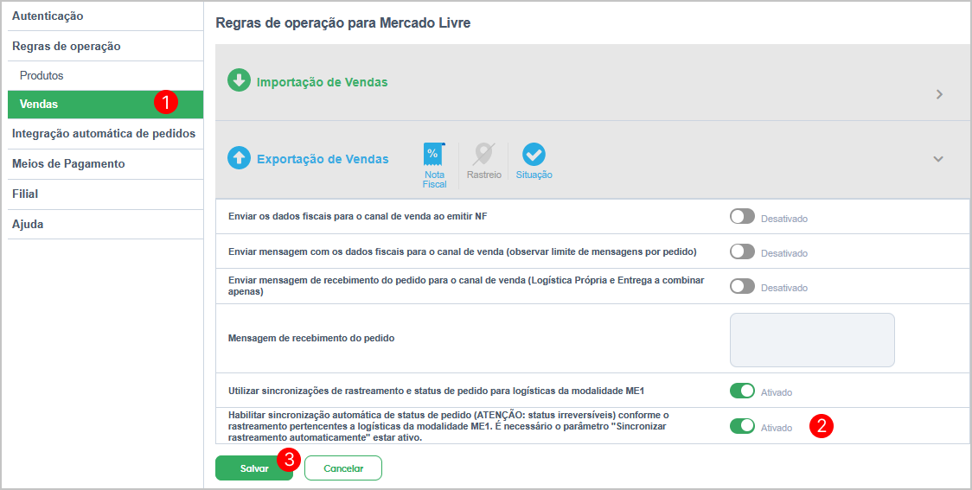Collapse Exportação de Vendas section chevron
The image size is (972, 490).
(938, 159)
